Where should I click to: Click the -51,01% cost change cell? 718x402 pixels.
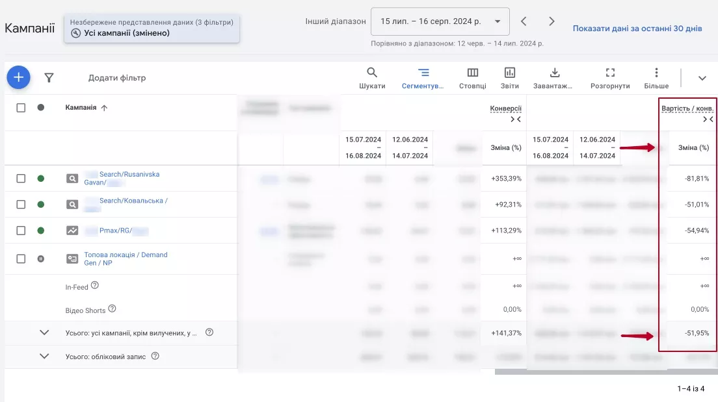697,205
